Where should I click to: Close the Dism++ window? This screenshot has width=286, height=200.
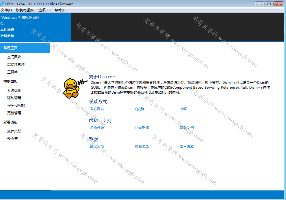coord(279,4)
